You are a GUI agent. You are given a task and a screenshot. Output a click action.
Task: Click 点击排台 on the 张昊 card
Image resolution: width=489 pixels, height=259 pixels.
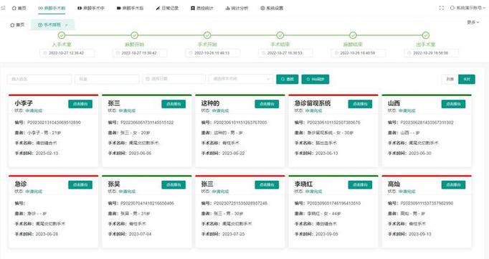coord(174,184)
